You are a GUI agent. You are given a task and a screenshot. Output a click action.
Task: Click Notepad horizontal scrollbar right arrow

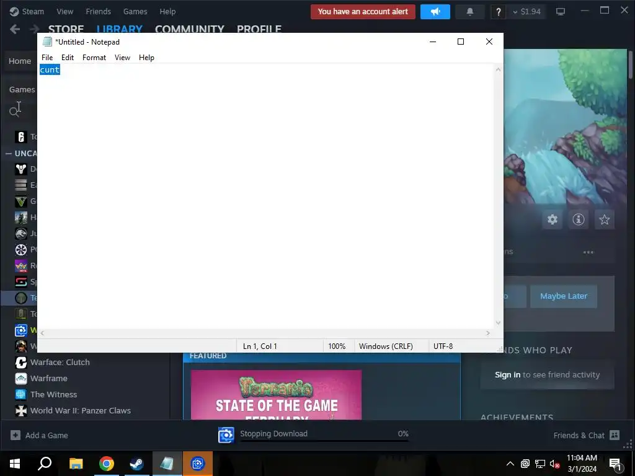[x=488, y=333]
